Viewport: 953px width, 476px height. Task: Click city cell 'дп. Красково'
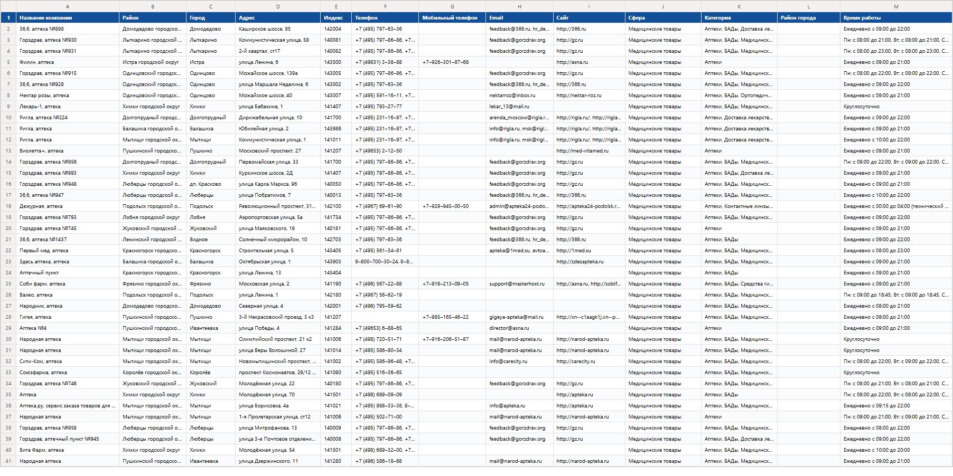point(211,184)
